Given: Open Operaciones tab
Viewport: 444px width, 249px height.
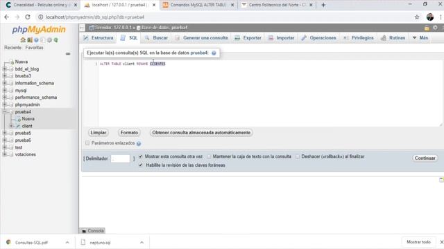Looking at the screenshot, I should click(319, 38).
